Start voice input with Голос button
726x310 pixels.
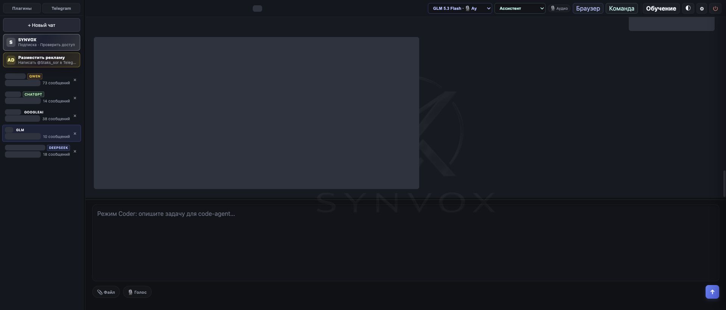pyautogui.click(x=137, y=292)
